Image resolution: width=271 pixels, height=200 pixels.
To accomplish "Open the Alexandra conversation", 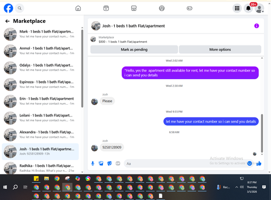I will click(x=40, y=134).
